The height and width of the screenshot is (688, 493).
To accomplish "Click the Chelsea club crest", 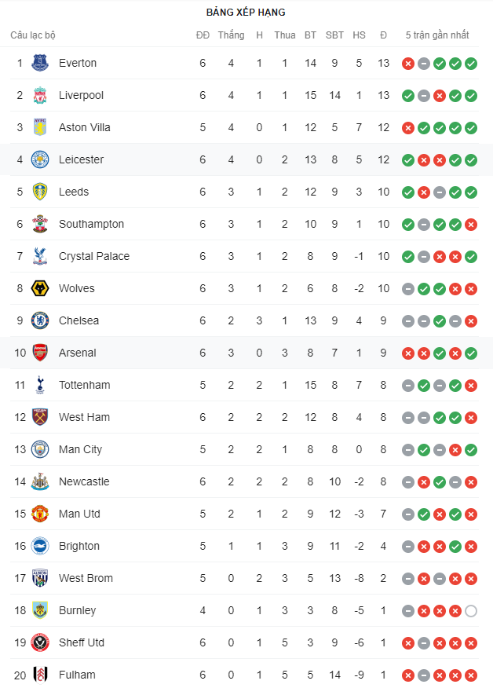I will coord(40,320).
